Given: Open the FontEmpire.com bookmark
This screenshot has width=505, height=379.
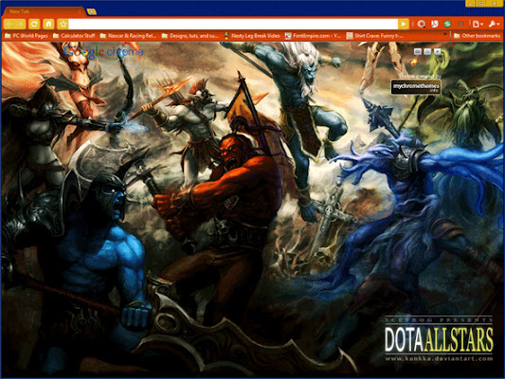Looking at the screenshot, I should pyautogui.click(x=313, y=36).
